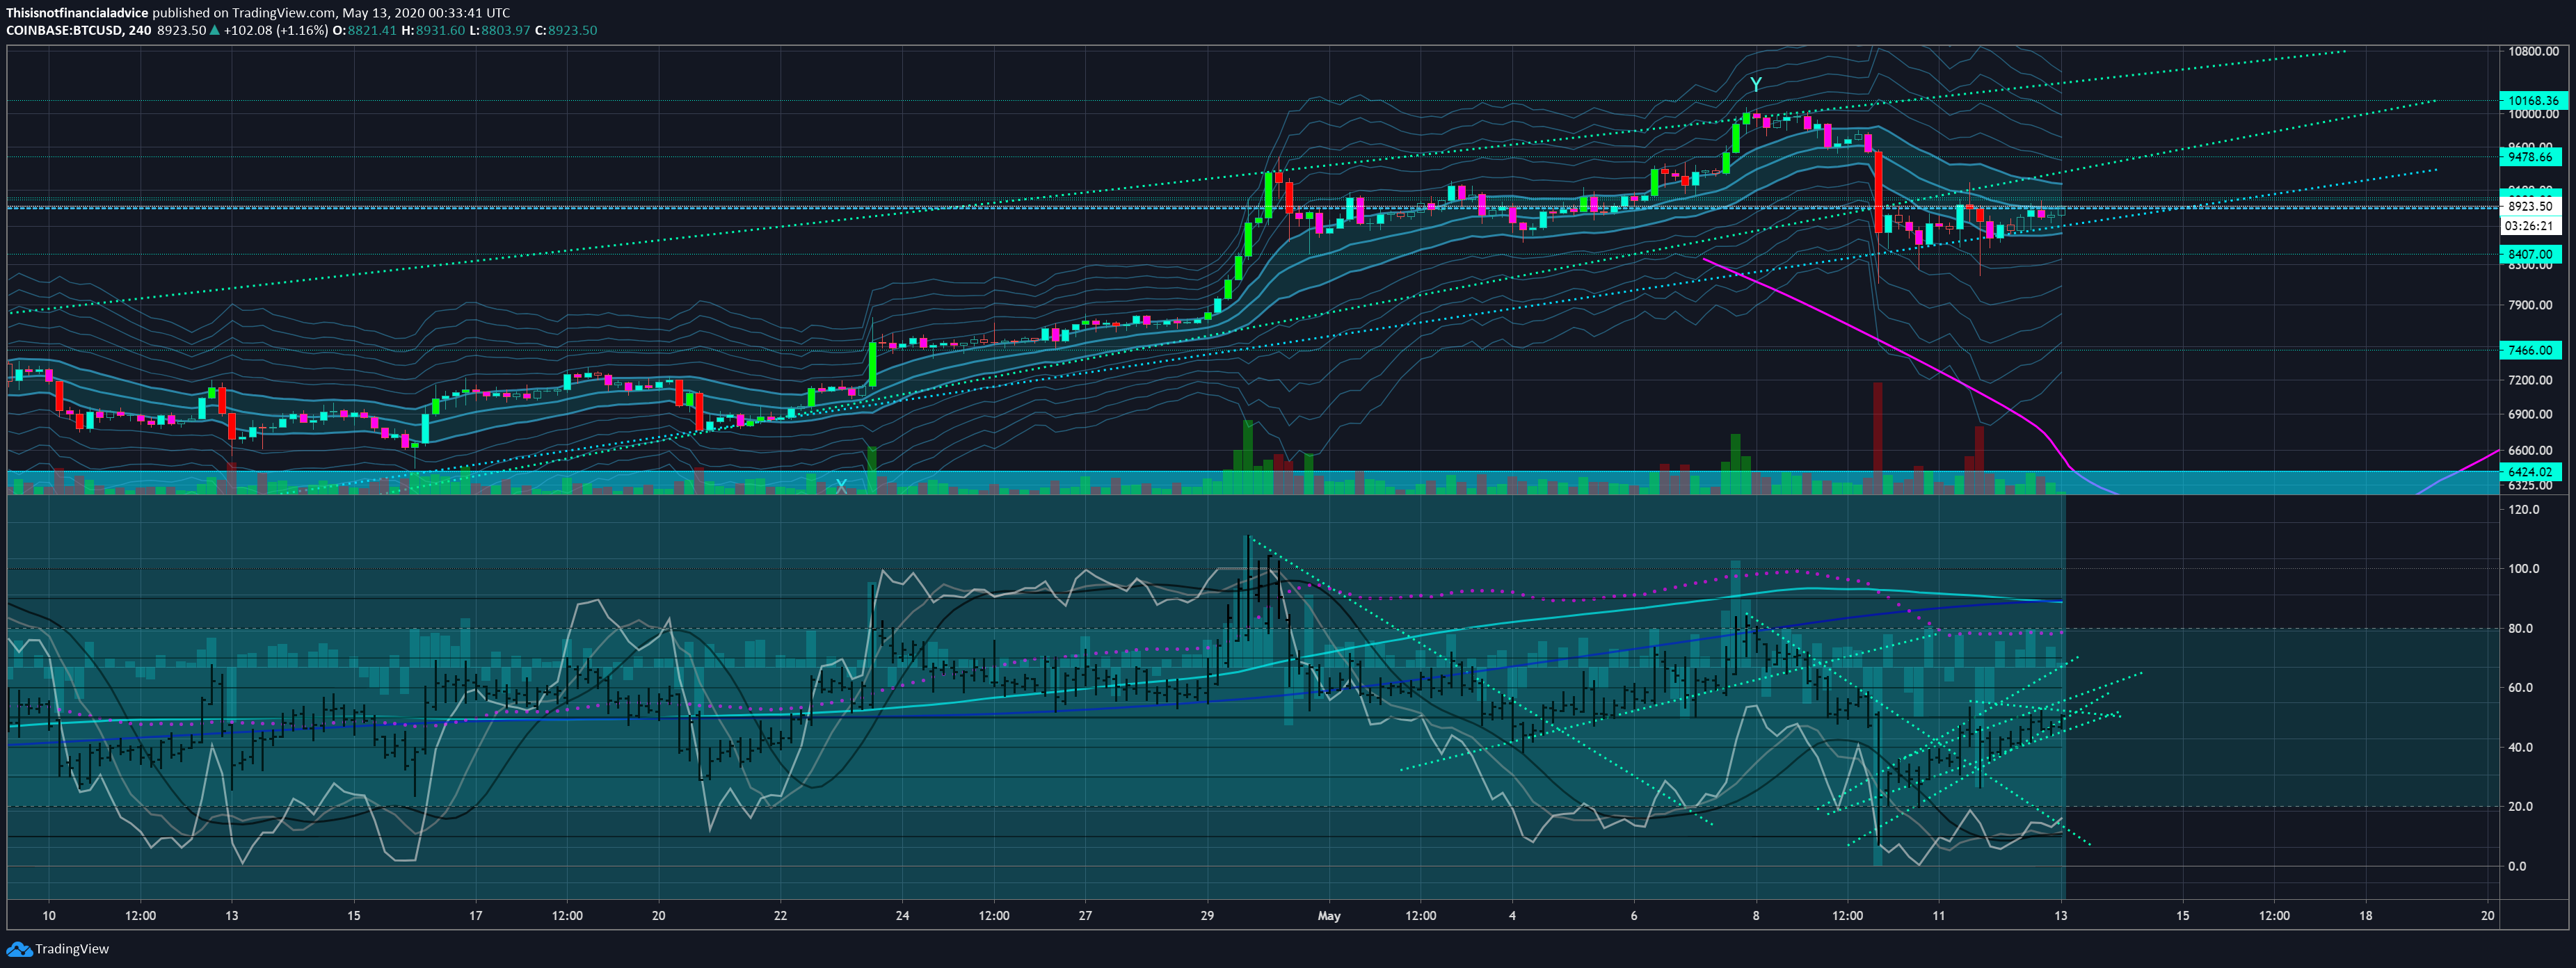Screen dimensions: 2576x968
Task: Click the 18 date on the time axis
Action: pos(2365,916)
